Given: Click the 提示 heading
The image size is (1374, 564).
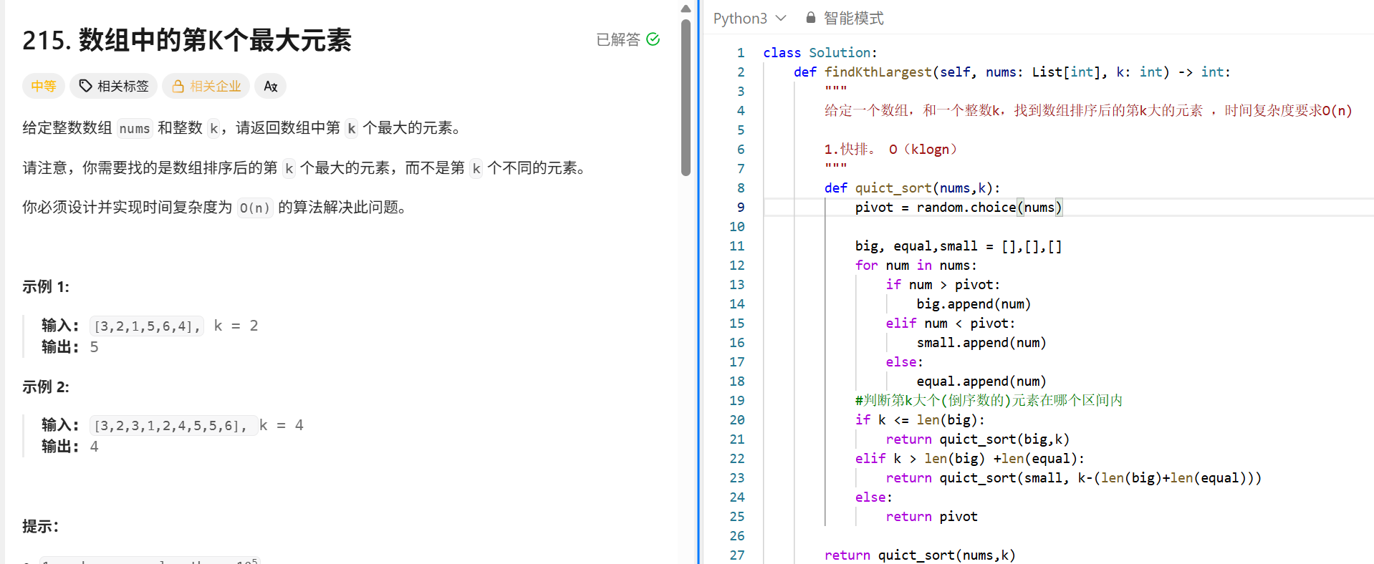Looking at the screenshot, I should point(40,526).
